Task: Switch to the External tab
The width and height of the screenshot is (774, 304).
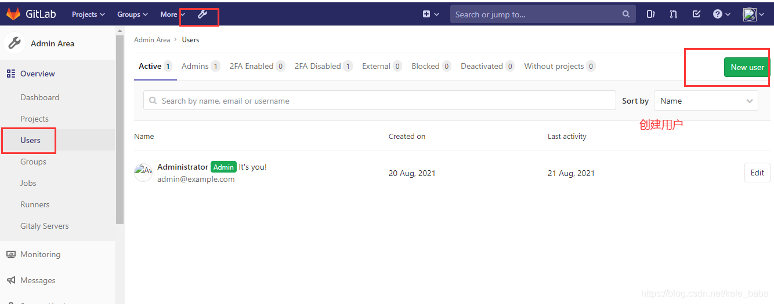Action: [x=382, y=67]
